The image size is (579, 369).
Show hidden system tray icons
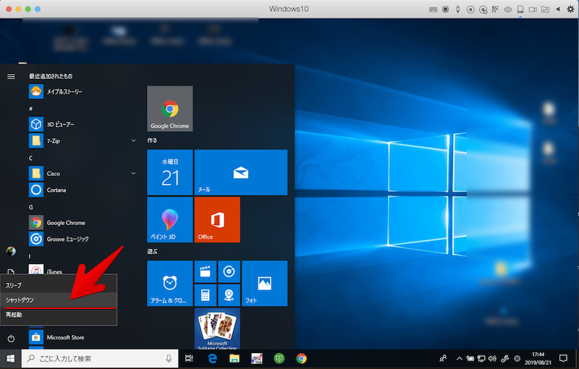(x=458, y=358)
